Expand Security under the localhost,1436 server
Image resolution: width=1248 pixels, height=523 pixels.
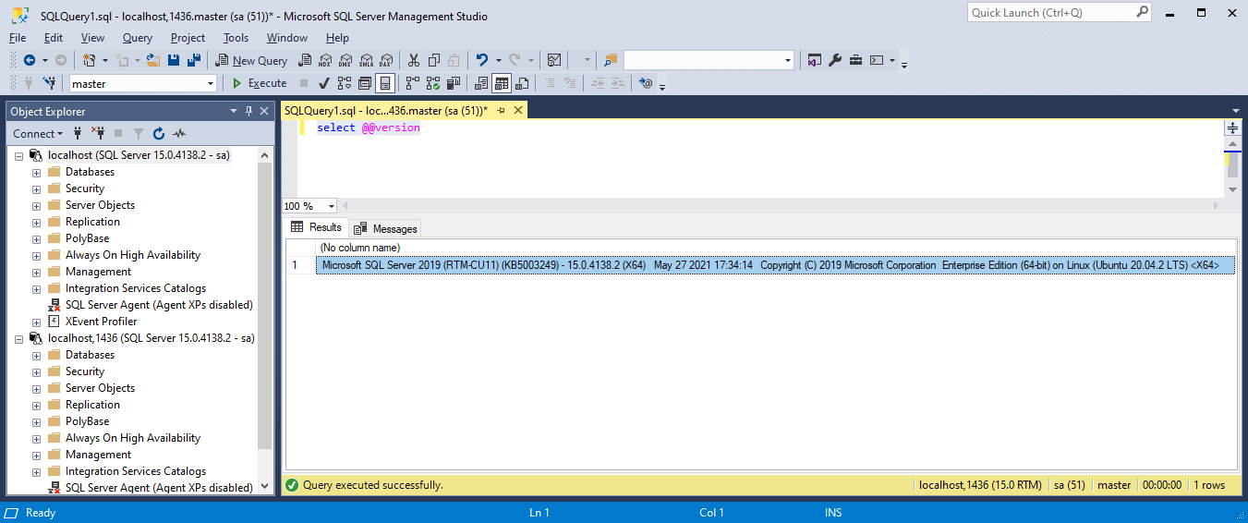[x=36, y=371]
